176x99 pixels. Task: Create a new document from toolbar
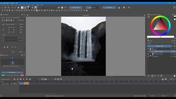coord(2,7)
